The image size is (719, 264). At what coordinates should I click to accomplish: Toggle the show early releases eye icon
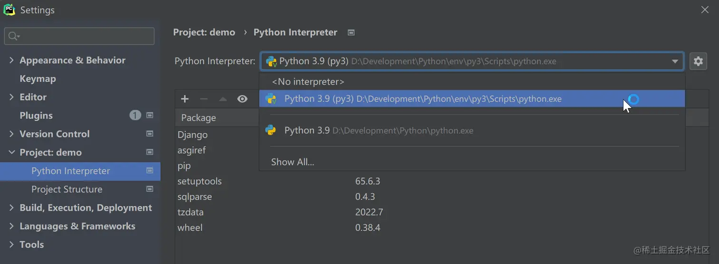pos(243,99)
